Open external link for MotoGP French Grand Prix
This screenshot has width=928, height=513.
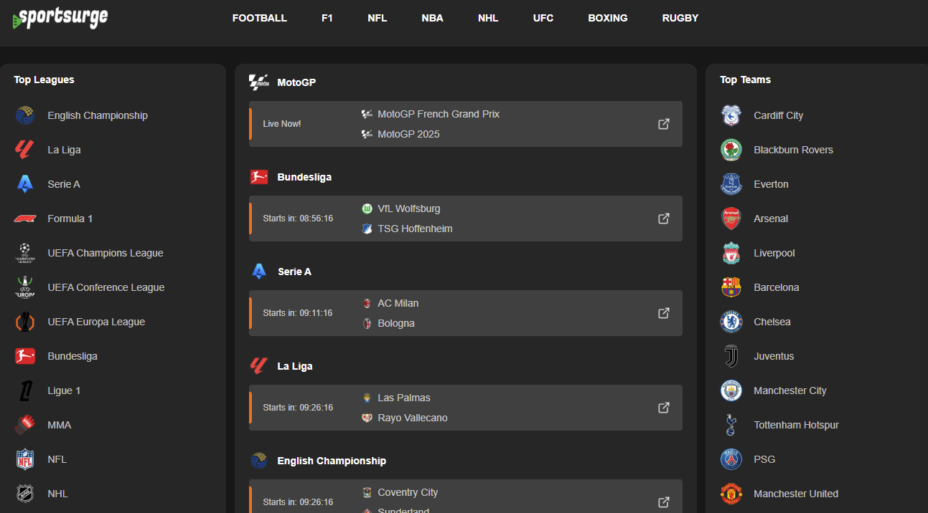pyautogui.click(x=664, y=124)
